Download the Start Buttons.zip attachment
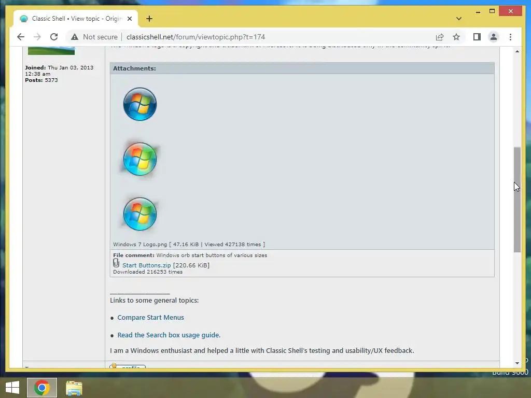This screenshot has width=531, height=398. (147, 265)
